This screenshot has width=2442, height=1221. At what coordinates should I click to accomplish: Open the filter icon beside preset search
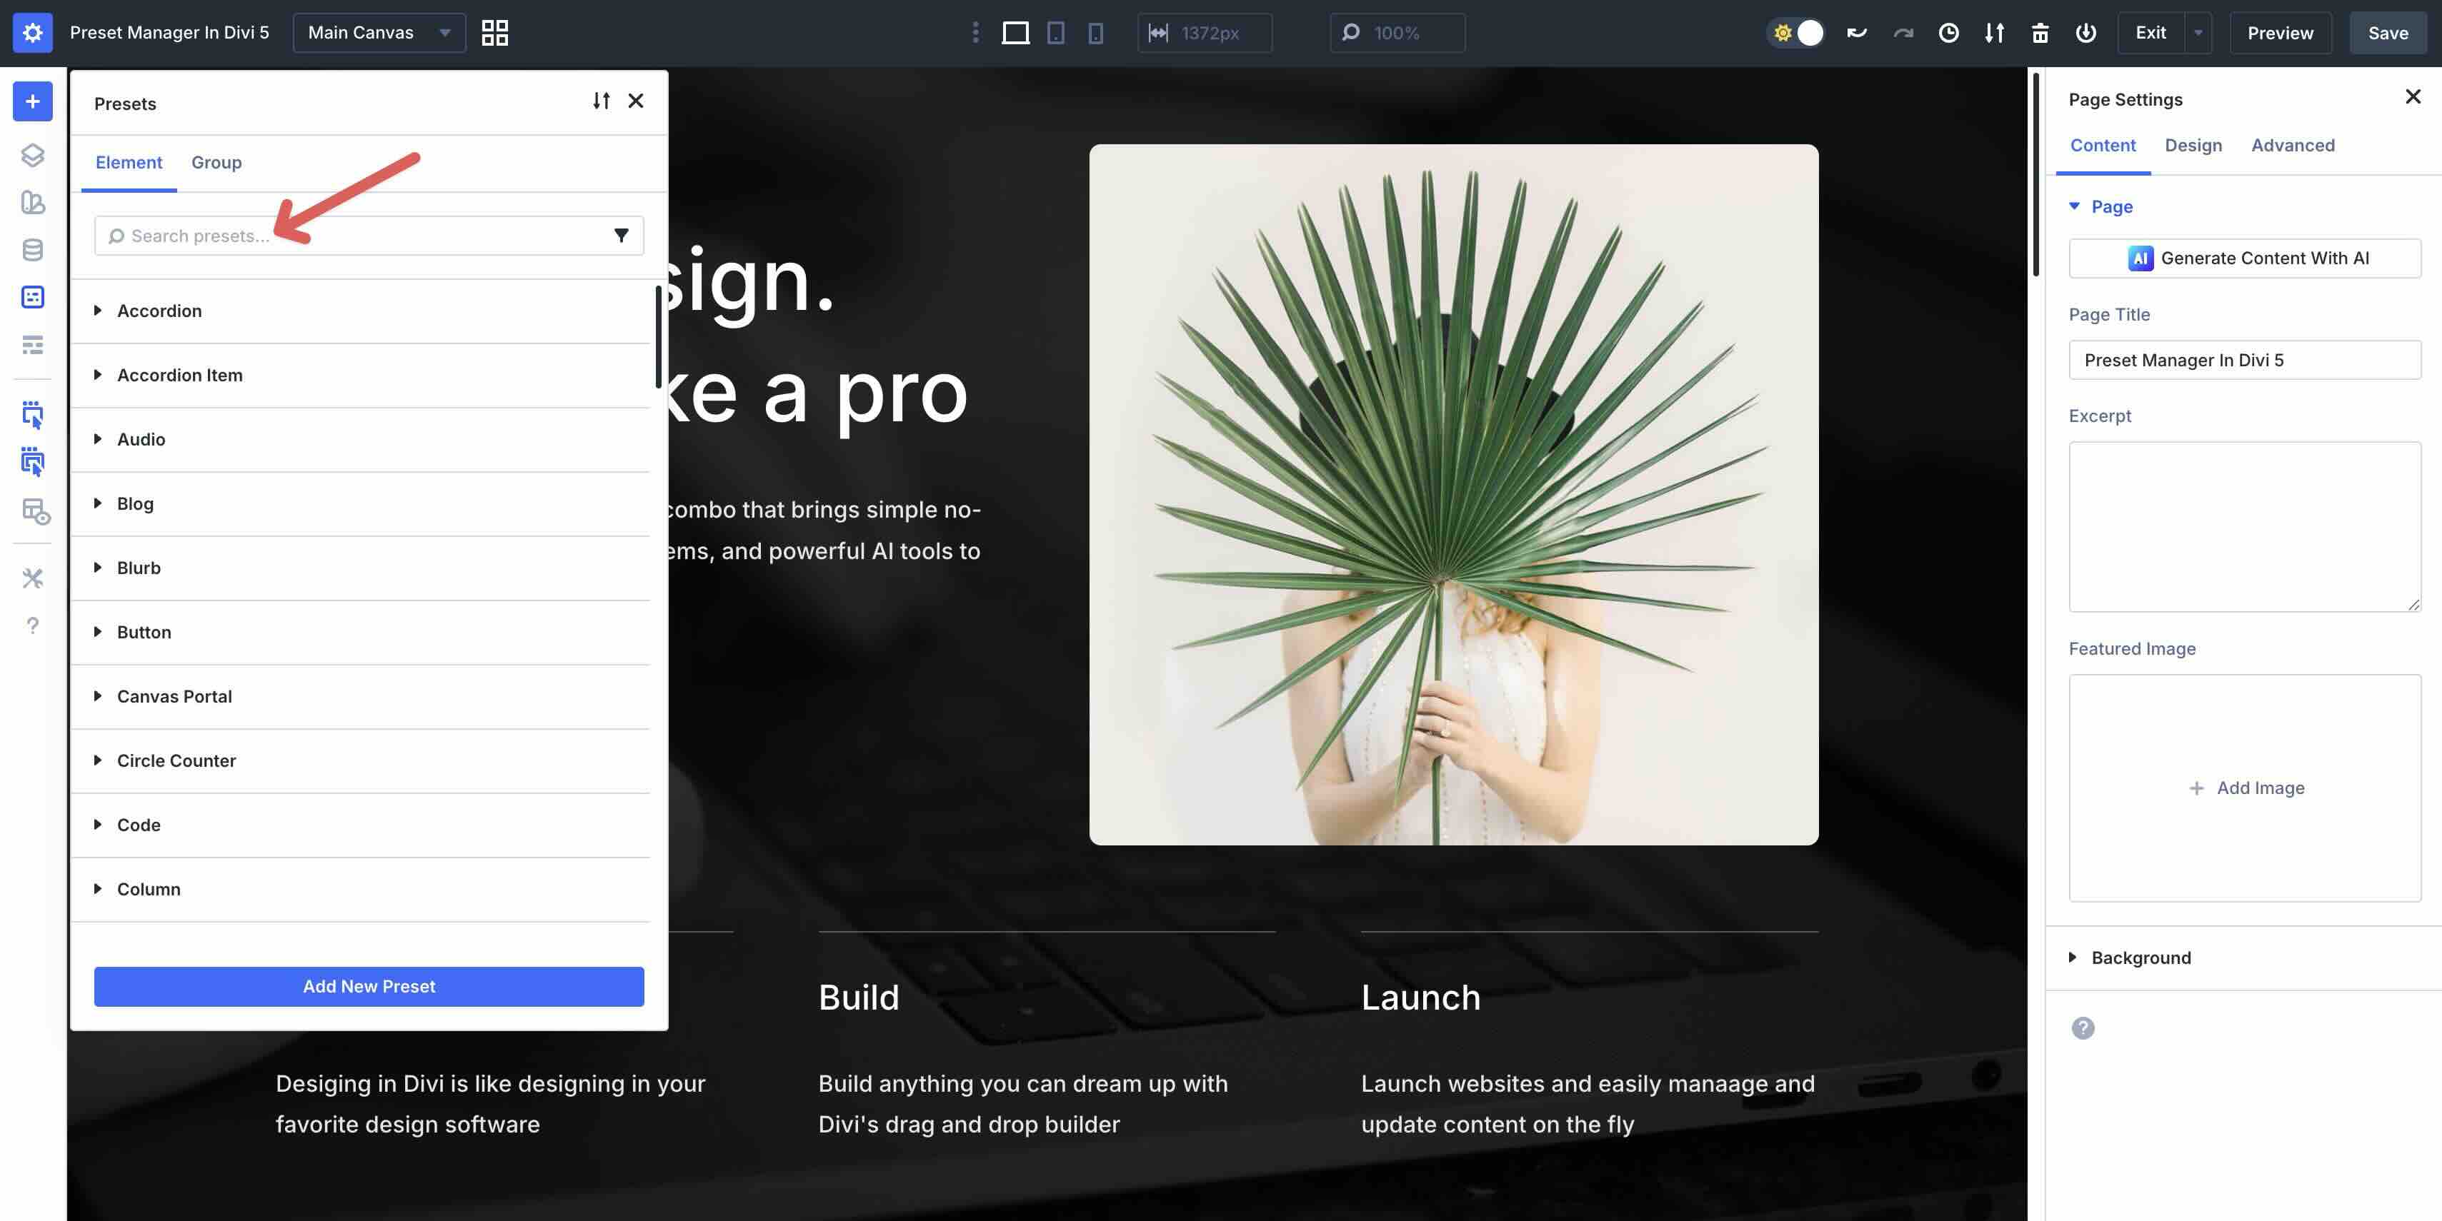pyautogui.click(x=622, y=235)
